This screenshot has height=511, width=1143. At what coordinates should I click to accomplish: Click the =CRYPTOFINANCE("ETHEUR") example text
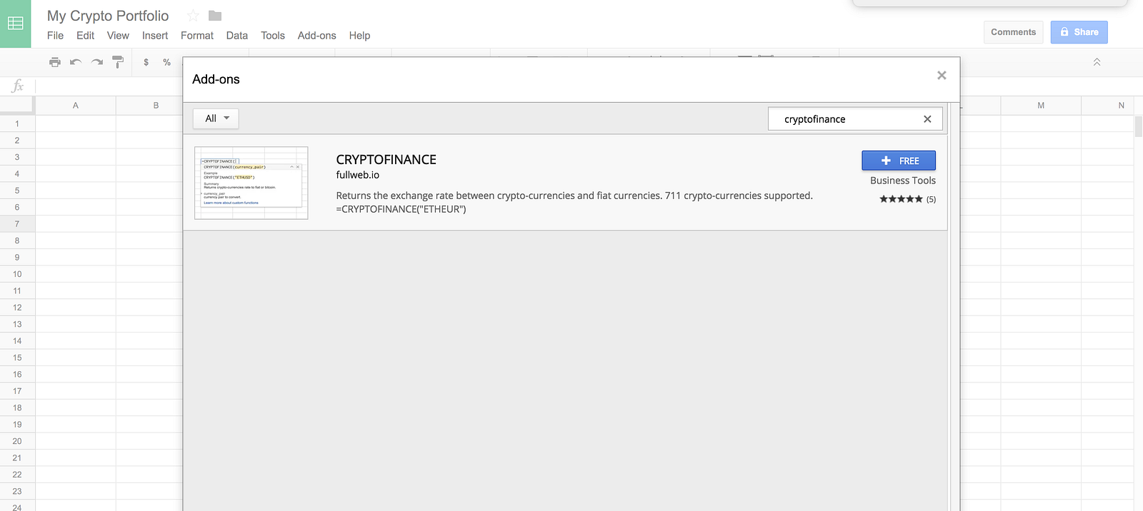[401, 209]
